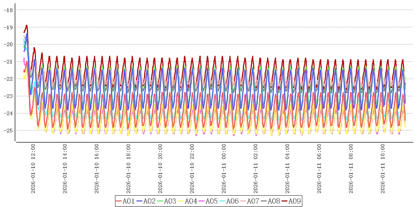417x207 pixels.
Task: Select the 2026-01-10 16:00 time tick label
Action: pos(97,169)
